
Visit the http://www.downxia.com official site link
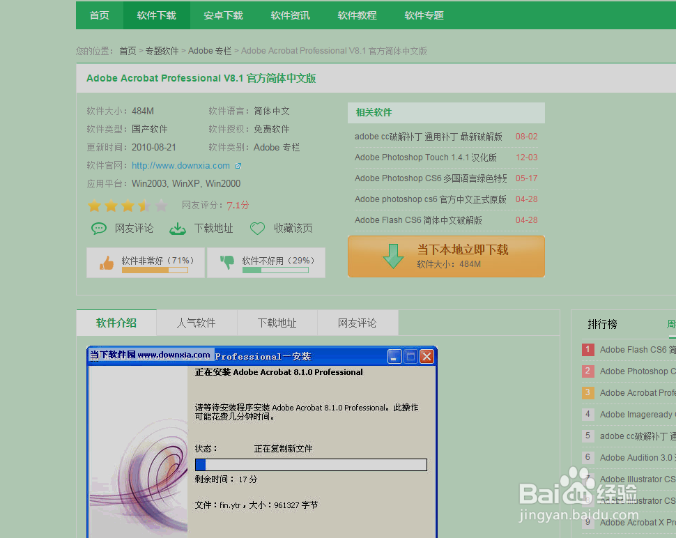(180, 166)
